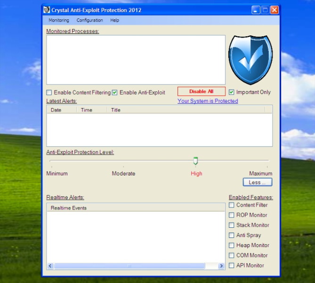Click the protection level slider handle
315x283 pixels.
(x=195, y=161)
